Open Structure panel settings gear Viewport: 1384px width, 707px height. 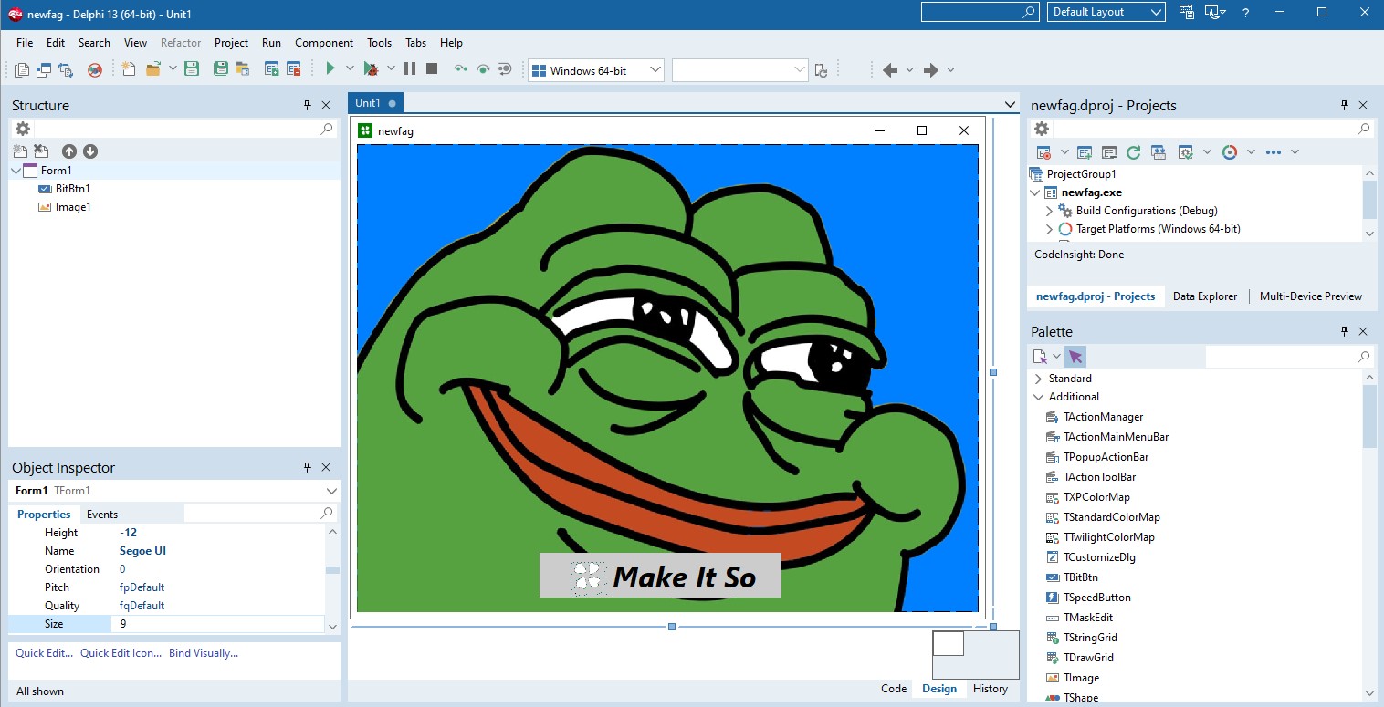(x=23, y=129)
